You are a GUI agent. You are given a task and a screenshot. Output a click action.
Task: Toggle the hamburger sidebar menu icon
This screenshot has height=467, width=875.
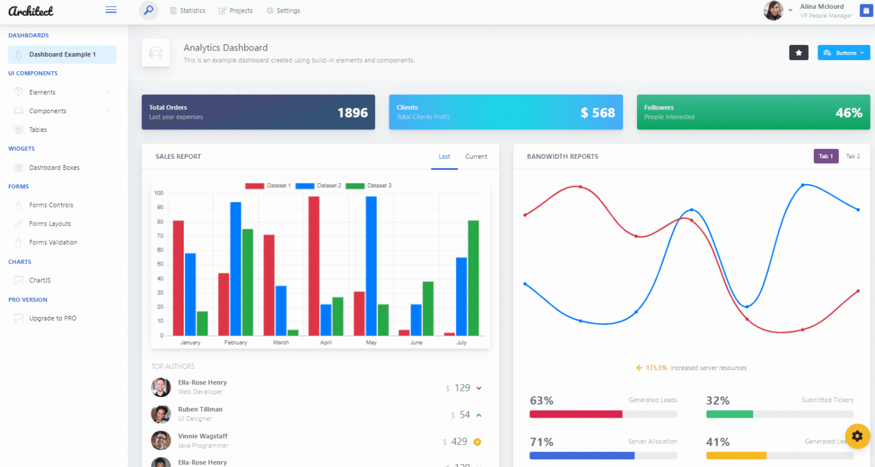tap(111, 10)
